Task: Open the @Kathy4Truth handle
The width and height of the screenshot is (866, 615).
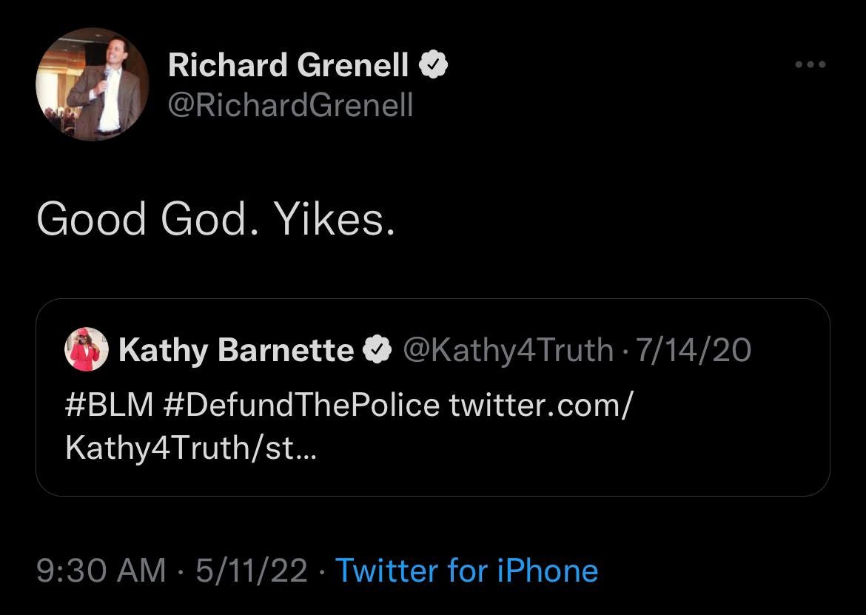Action: coord(507,350)
